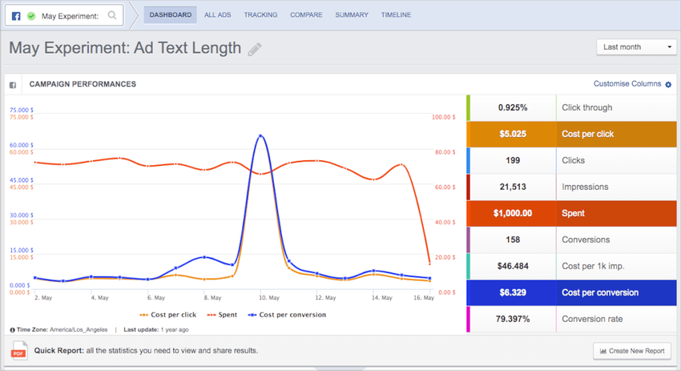Screen dimensions: 681x371
Task: Toggle the Cost per conversion metric row
Action: [x=571, y=292]
